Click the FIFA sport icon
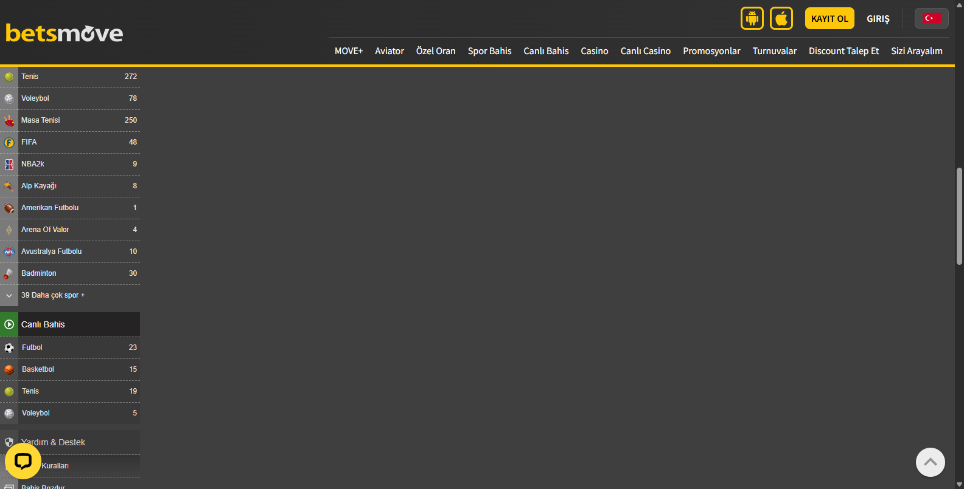Screen dimensions: 964x489 9,142
